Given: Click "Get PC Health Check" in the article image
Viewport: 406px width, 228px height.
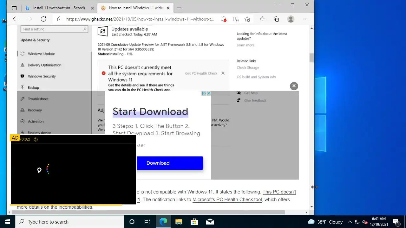Looking at the screenshot, I should [201, 73].
